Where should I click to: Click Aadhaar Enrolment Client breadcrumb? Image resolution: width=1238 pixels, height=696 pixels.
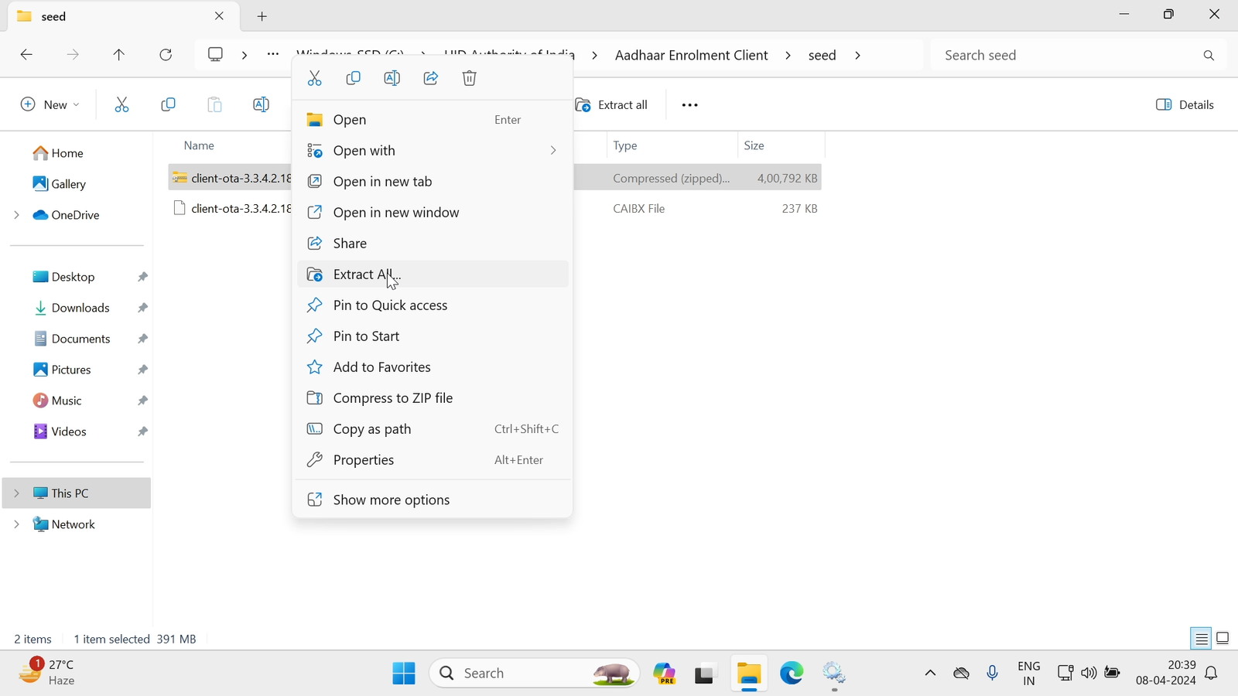click(x=691, y=55)
